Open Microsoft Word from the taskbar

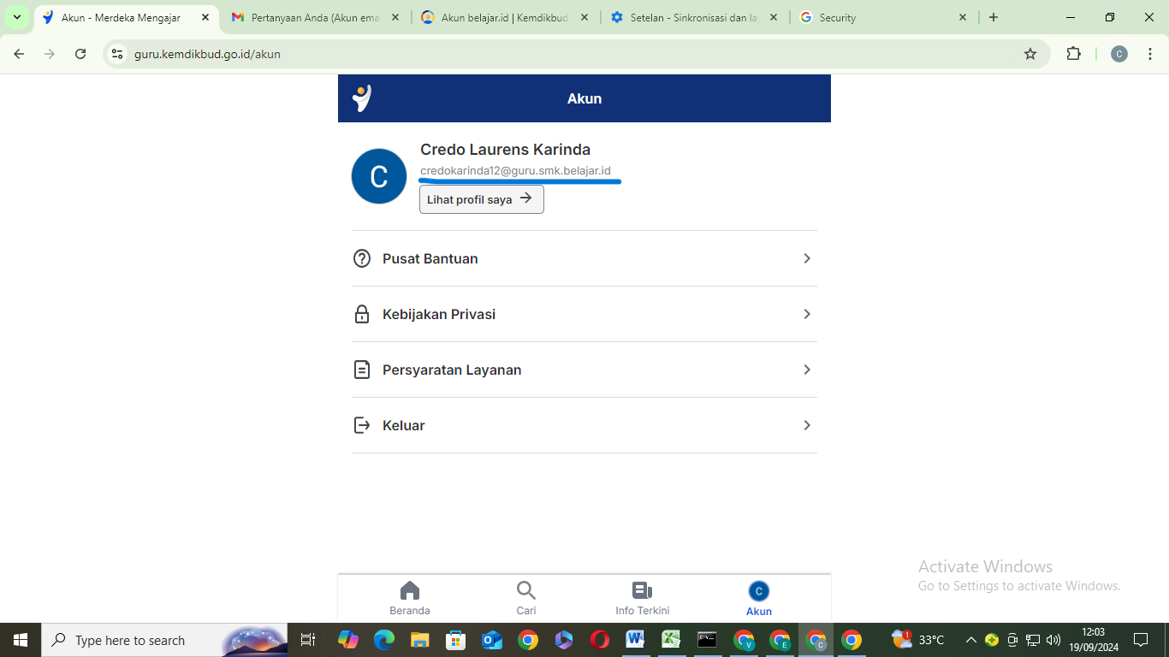coord(635,640)
